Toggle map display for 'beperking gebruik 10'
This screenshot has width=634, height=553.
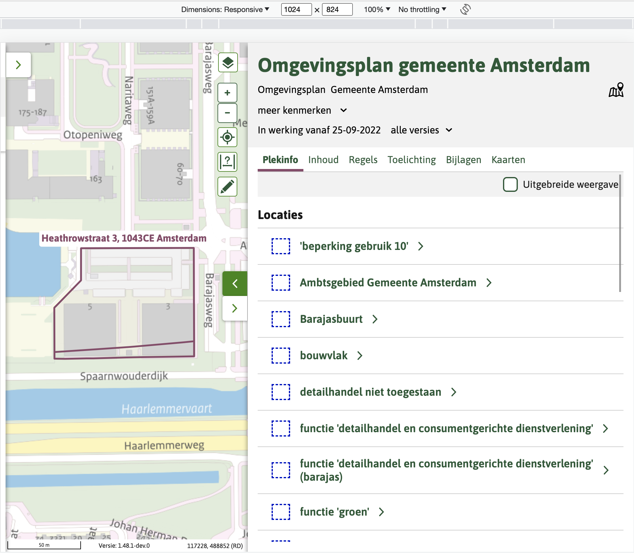coord(281,246)
